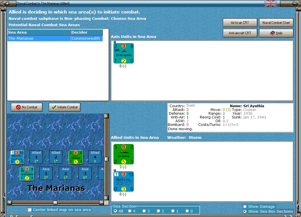
Task: Click the Allied 2 sea box section
Action: [x=56, y=157]
